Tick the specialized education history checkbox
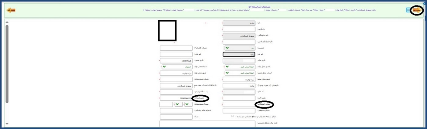The height and width of the screenshot is (129, 427). (x=232, y=116)
